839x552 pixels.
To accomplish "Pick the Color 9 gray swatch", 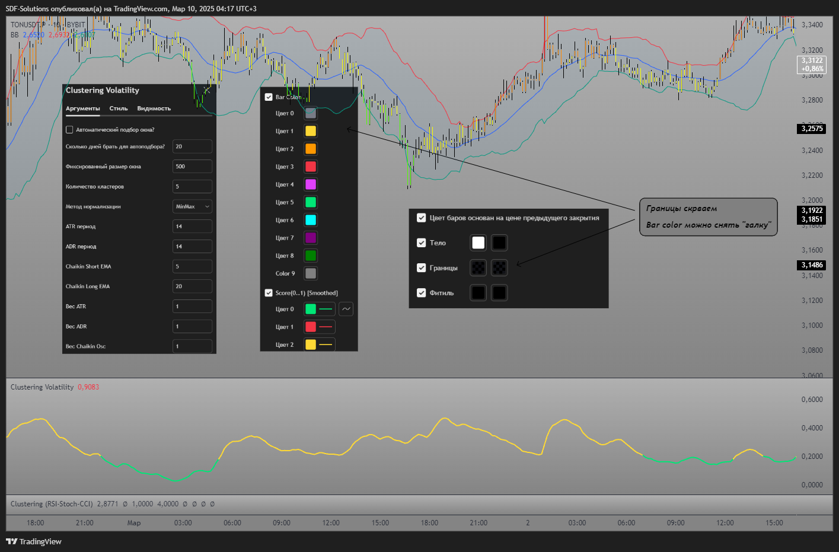I will pos(311,273).
